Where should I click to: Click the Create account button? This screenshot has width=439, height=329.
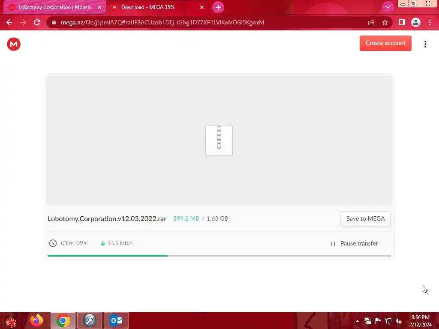tap(385, 43)
